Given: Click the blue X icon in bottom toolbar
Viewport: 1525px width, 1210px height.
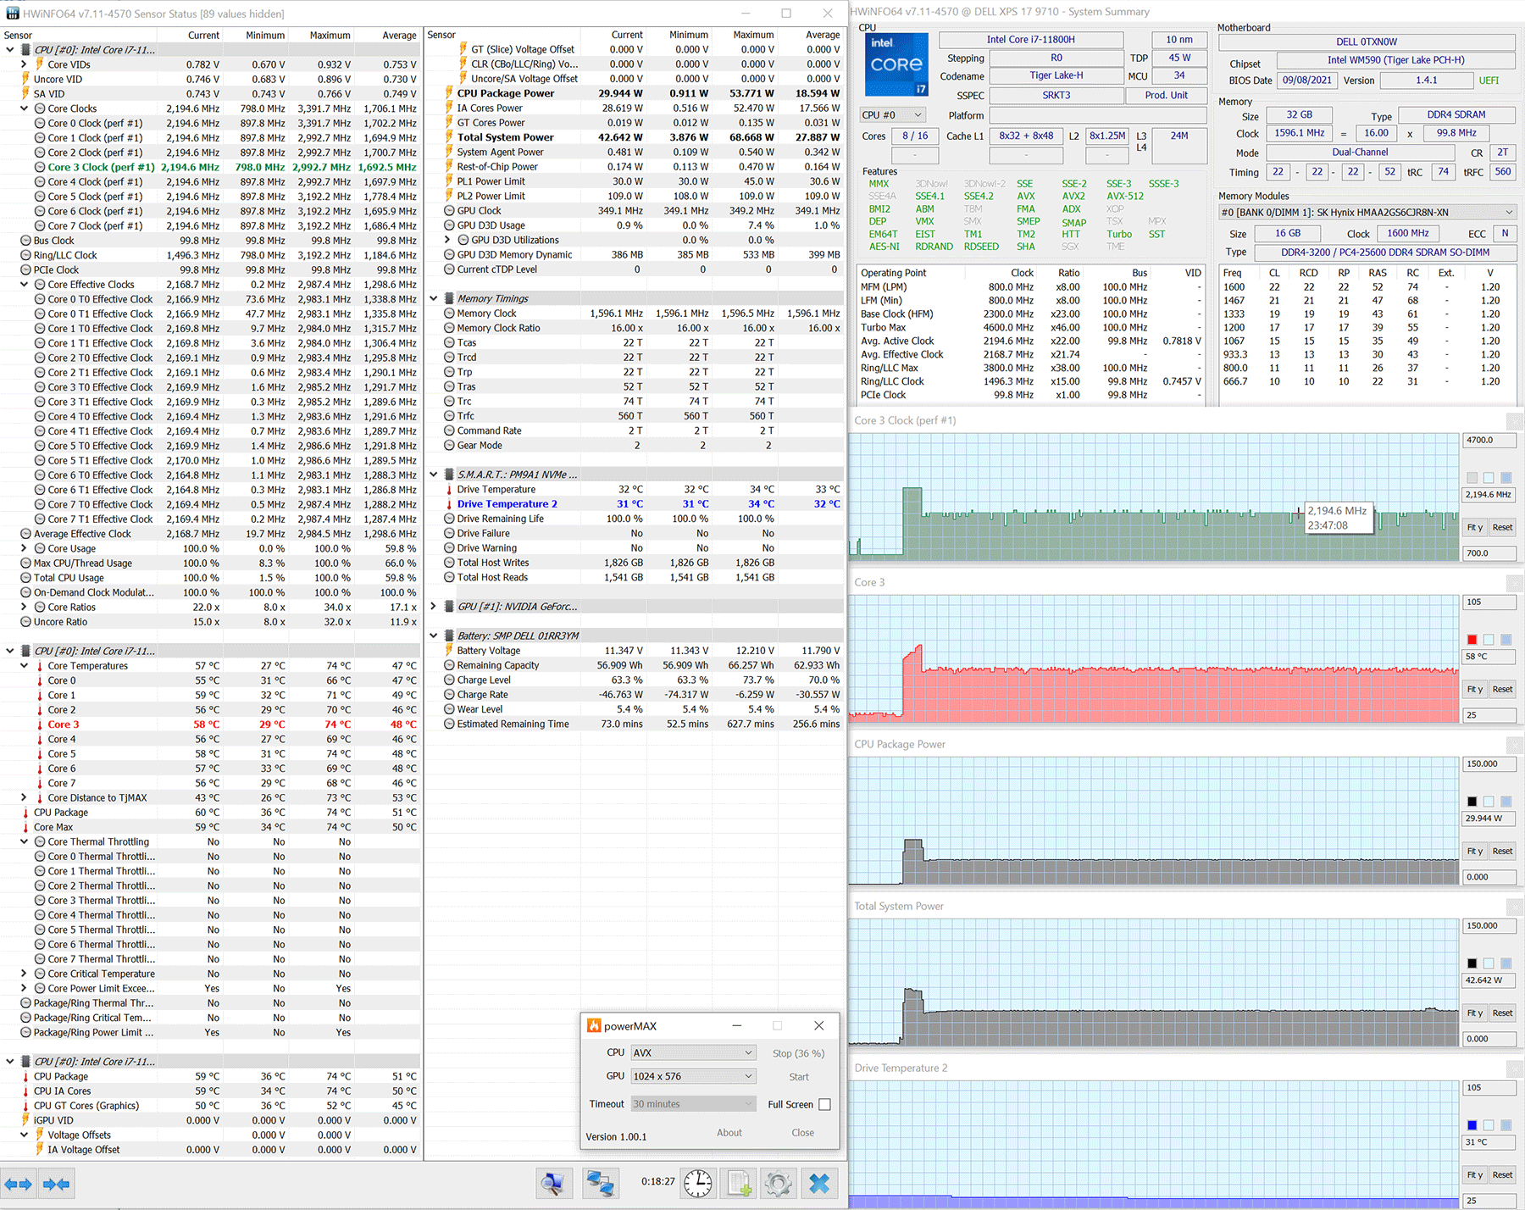Looking at the screenshot, I should click(819, 1183).
